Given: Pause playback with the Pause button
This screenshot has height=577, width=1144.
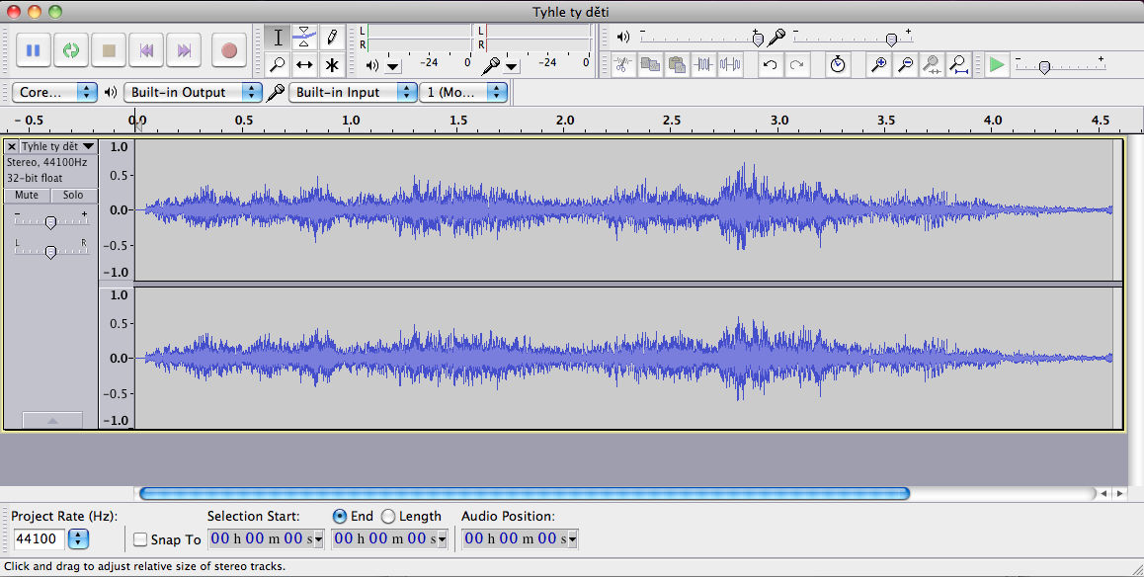Looking at the screenshot, I should (x=33, y=50).
